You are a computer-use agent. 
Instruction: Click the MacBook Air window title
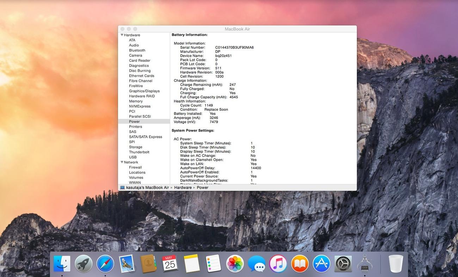click(x=237, y=29)
